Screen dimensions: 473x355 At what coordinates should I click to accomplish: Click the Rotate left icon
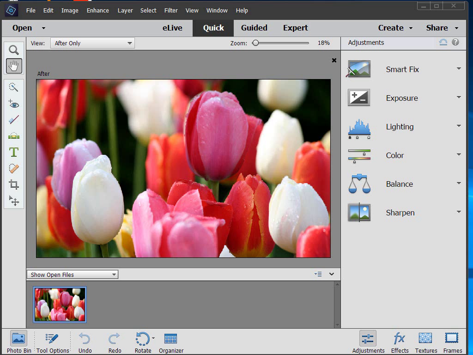[x=142, y=339]
